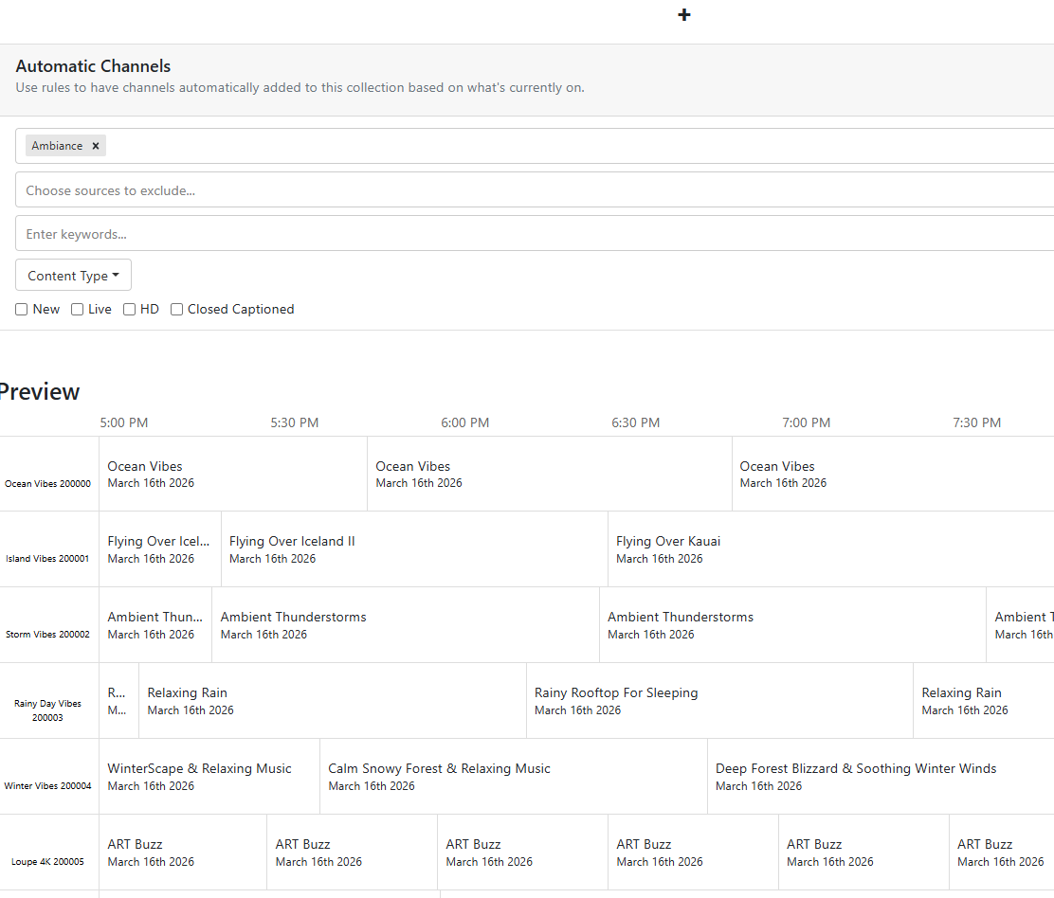Open Rainy Rooftop For Sleeping program
This screenshot has width=1054, height=898.
click(x=616, y=701)
